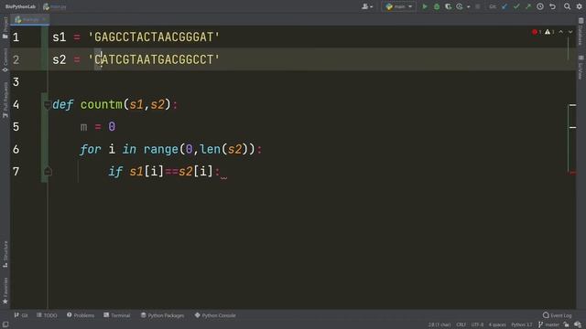The width and height of the screenshot is (586, 329).
Task: Click the red error stripe on scrollbar
Action: 572,173
